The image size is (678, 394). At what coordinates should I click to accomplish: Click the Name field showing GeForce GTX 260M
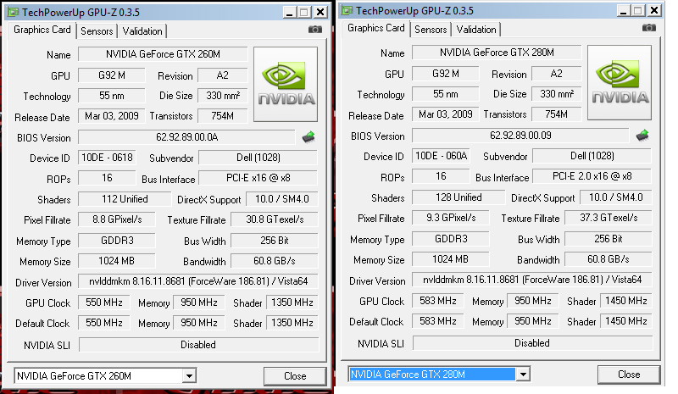point(163,54)
